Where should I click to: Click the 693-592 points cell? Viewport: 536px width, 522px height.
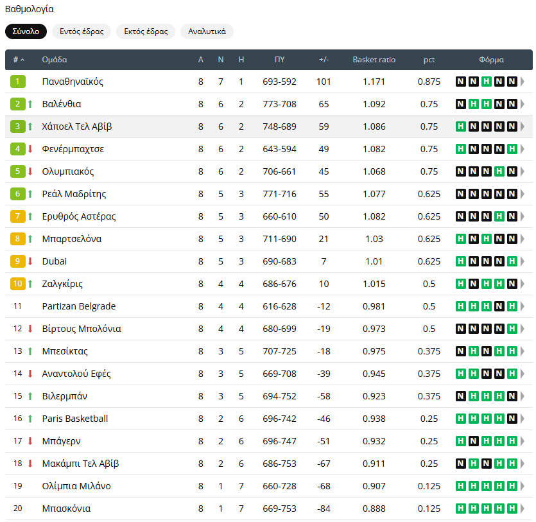[280, 82]
